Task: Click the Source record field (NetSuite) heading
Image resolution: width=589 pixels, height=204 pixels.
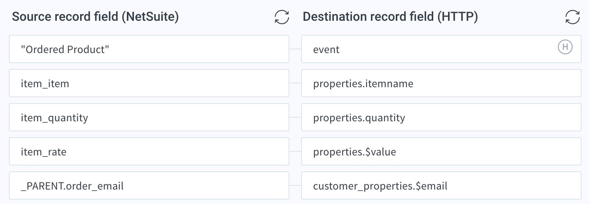Action: 95,17
